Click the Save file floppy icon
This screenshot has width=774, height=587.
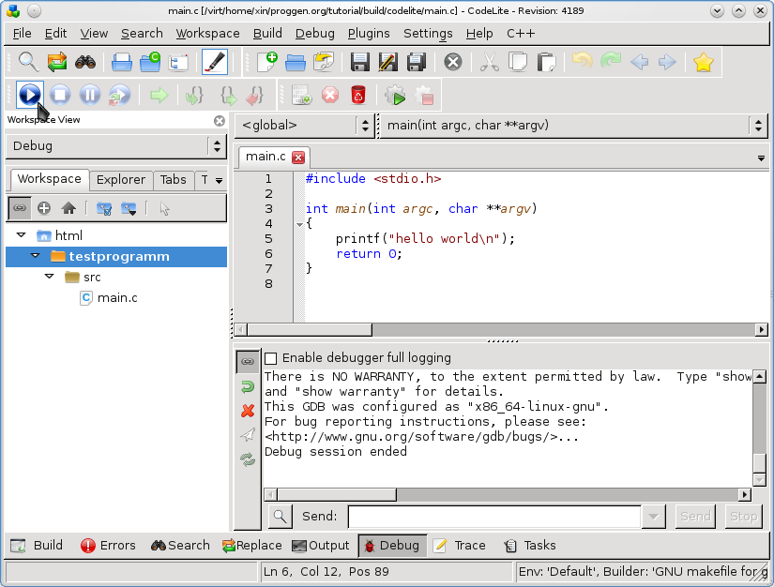[359, 63]
